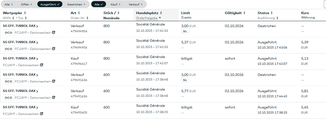Click SL badge in cancelled 600-piece sale row
The image size is (326, 119).
(185, 80)
